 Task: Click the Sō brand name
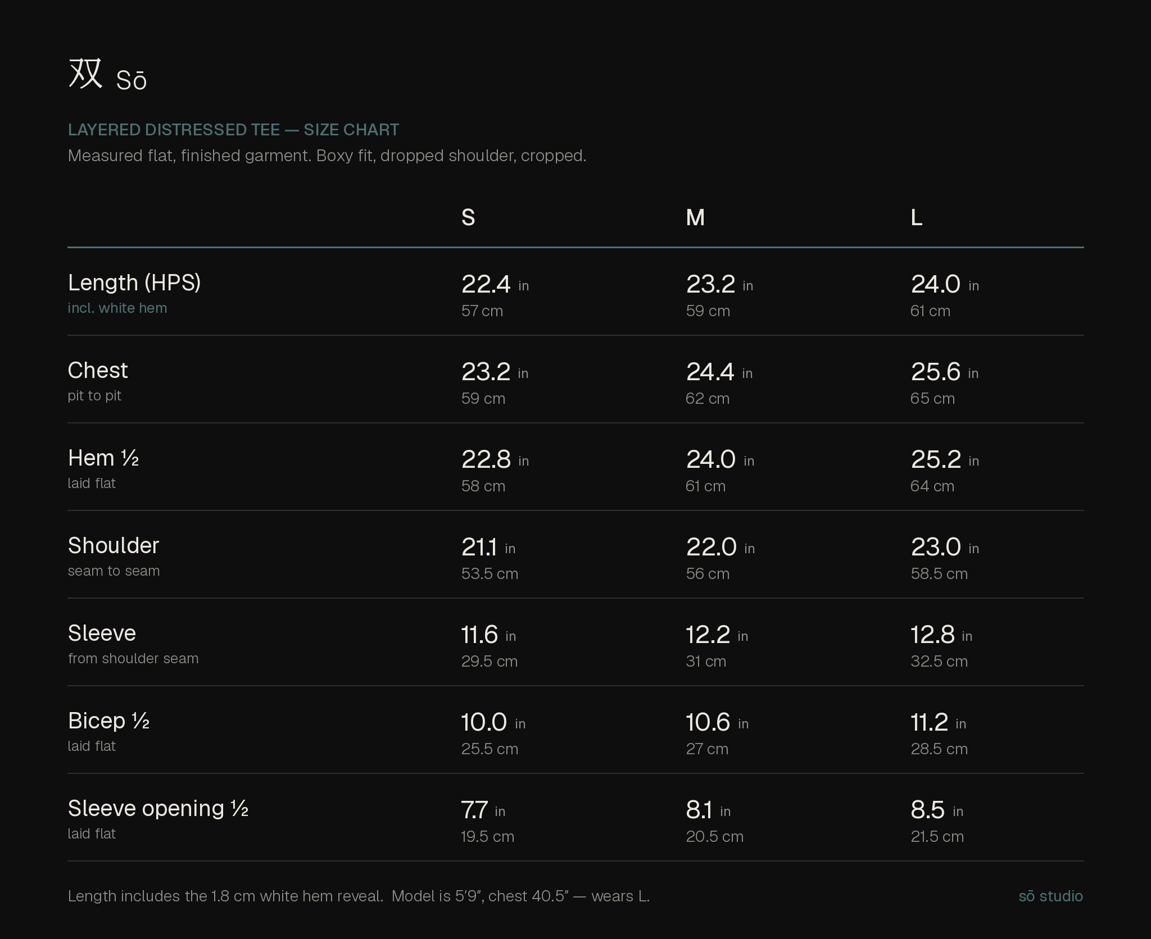[x=132, y=80]
